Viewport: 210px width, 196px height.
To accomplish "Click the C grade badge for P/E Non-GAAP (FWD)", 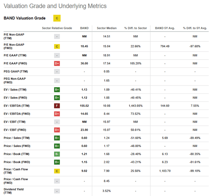I will (57, 46).
